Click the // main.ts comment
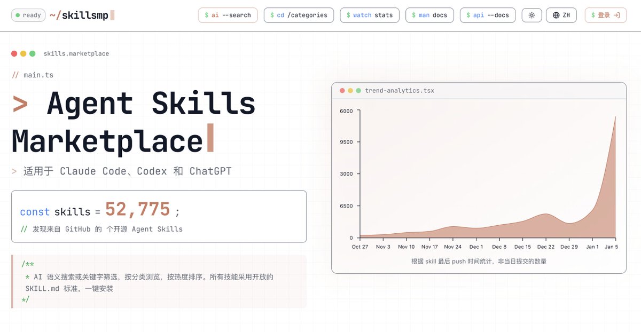Screen dimensions: 641x332 coord(33,75)
